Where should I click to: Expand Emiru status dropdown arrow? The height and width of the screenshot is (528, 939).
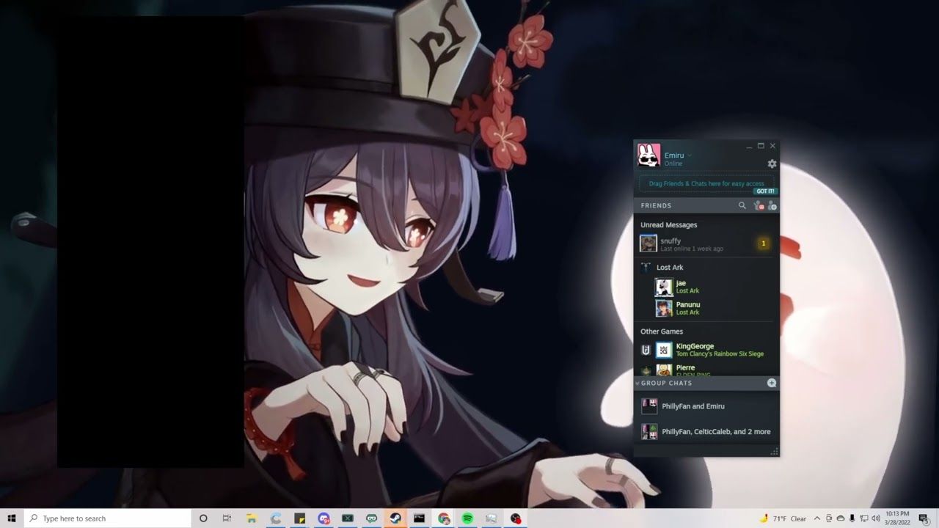point(690,155)
